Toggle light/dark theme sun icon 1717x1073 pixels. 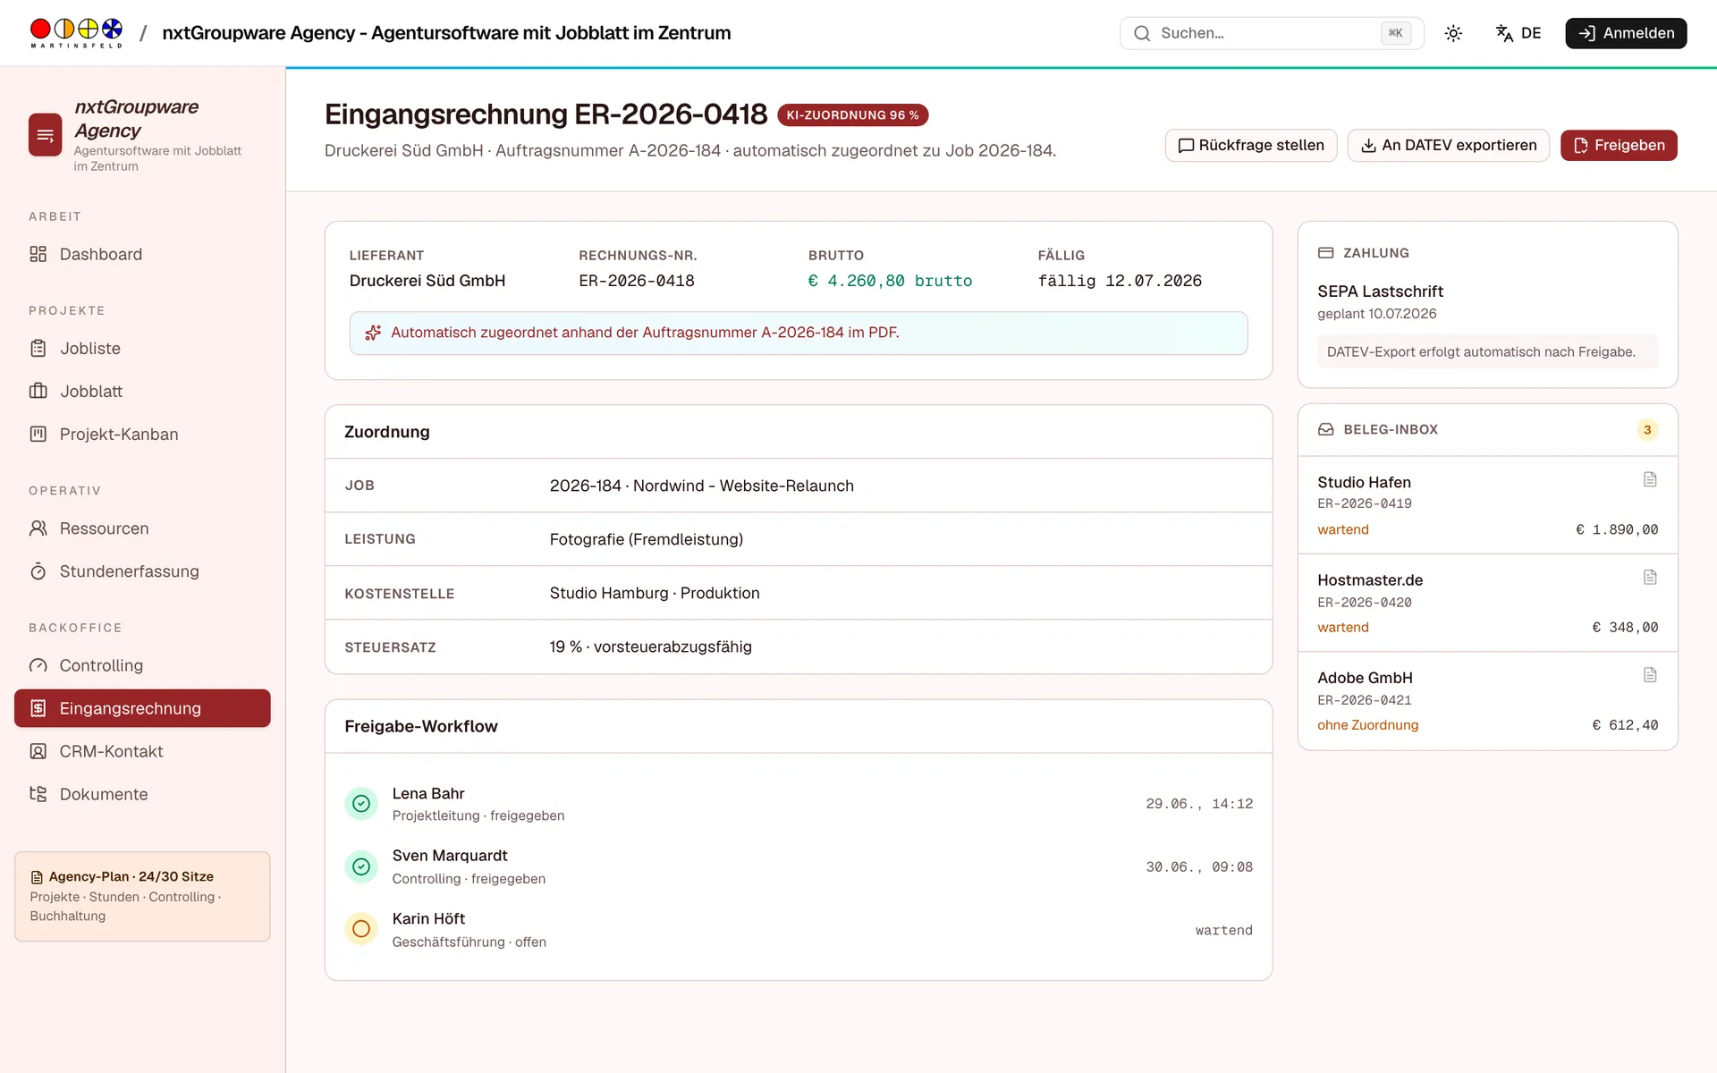1453,33
